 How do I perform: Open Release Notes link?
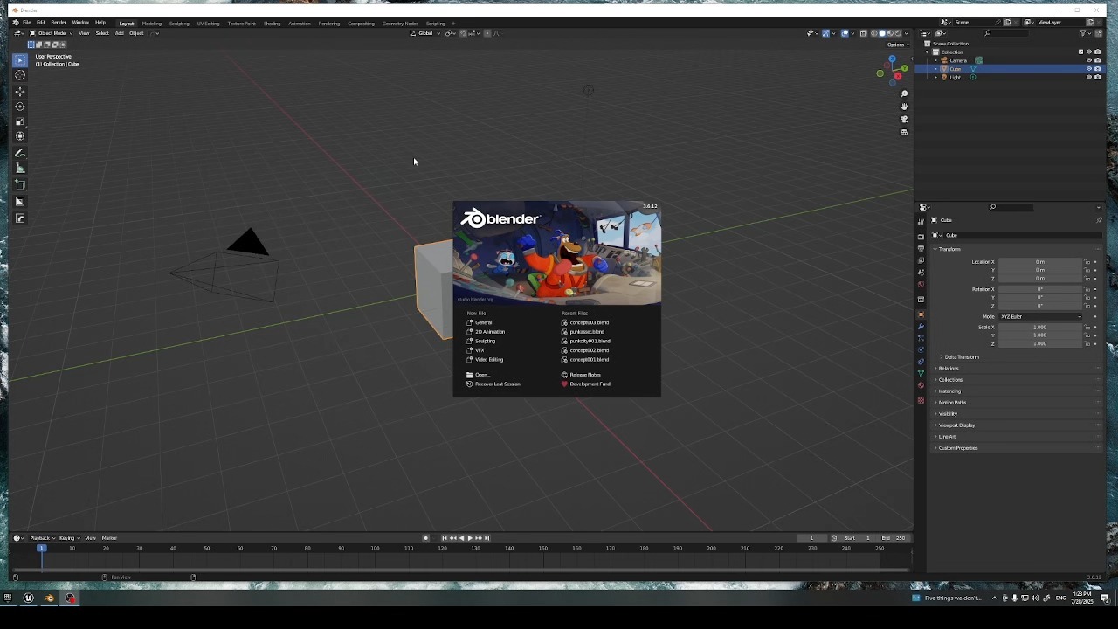pyautogui.click(x=584, y=375)
